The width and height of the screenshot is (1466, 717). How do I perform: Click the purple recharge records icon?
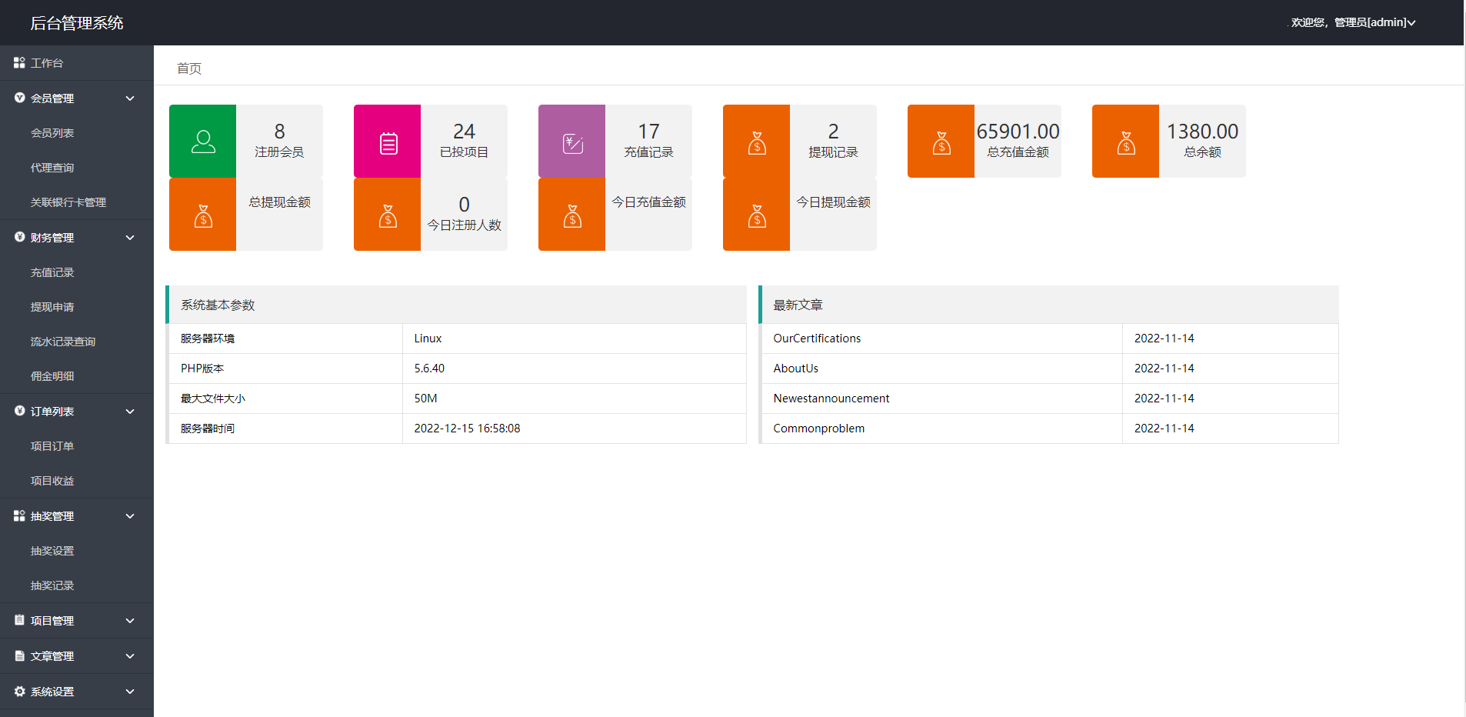click(573, 143)
